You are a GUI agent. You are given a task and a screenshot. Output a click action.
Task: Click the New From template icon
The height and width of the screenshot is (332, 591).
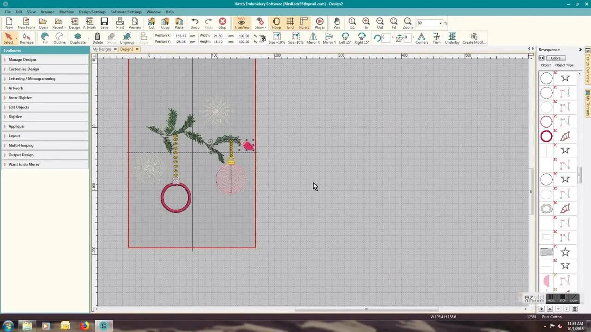tap(26, 24)
